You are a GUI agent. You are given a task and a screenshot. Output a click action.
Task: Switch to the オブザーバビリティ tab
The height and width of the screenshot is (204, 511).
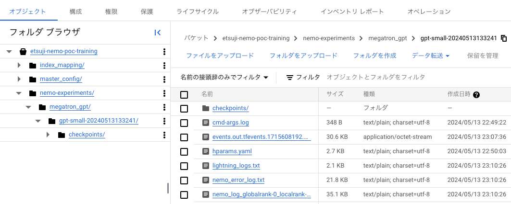[269, 11]
